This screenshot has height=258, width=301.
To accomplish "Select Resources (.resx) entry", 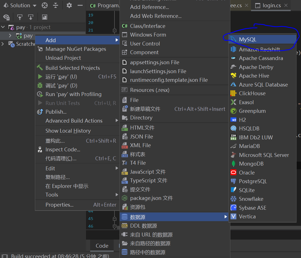I will pyautogui.click(x=175, y=90).
